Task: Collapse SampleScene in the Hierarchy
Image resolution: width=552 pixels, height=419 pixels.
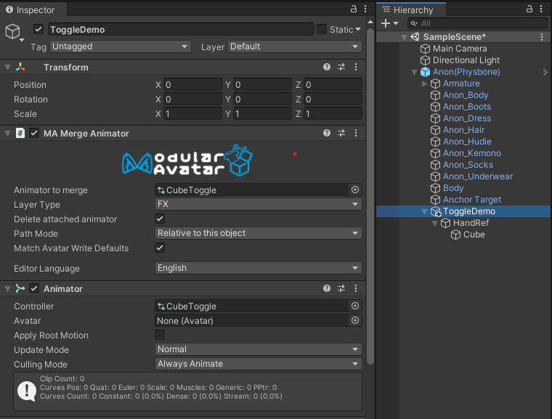Action: (404, 37)
